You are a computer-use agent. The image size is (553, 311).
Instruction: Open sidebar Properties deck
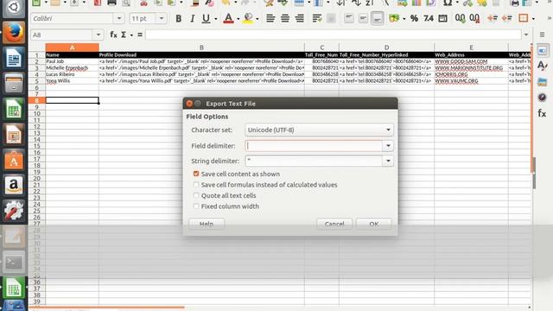point(543,51)
